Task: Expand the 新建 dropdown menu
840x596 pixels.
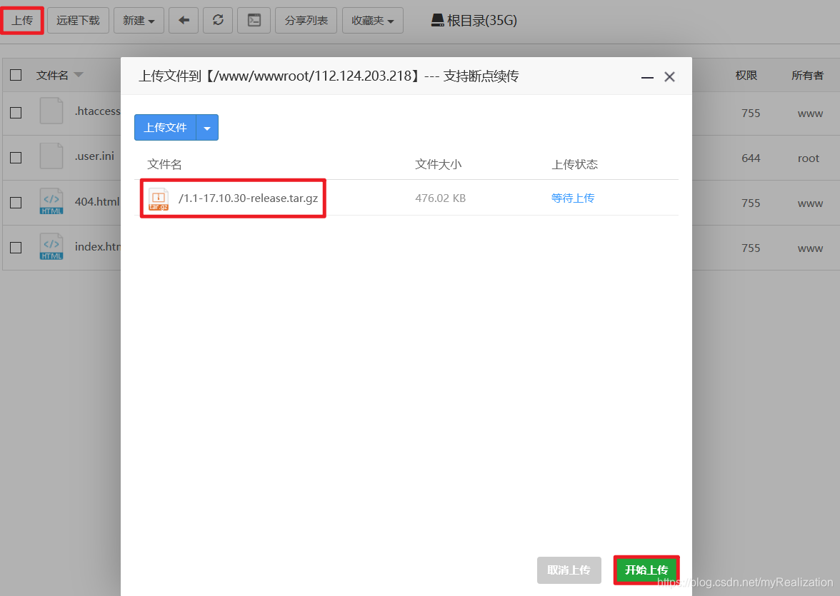Action: click(139, 21)
